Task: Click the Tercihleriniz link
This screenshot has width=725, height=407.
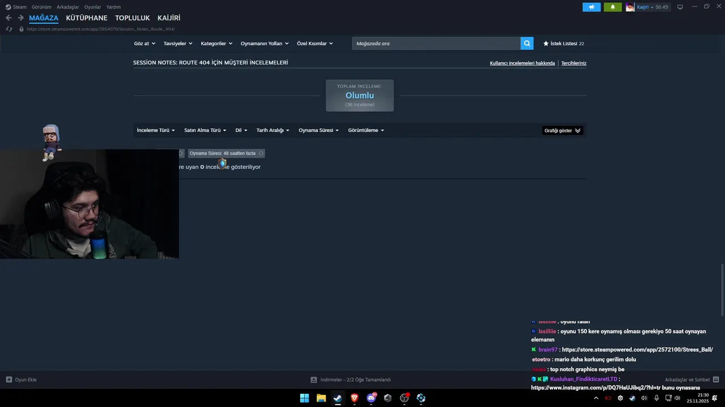Action: 574,63
